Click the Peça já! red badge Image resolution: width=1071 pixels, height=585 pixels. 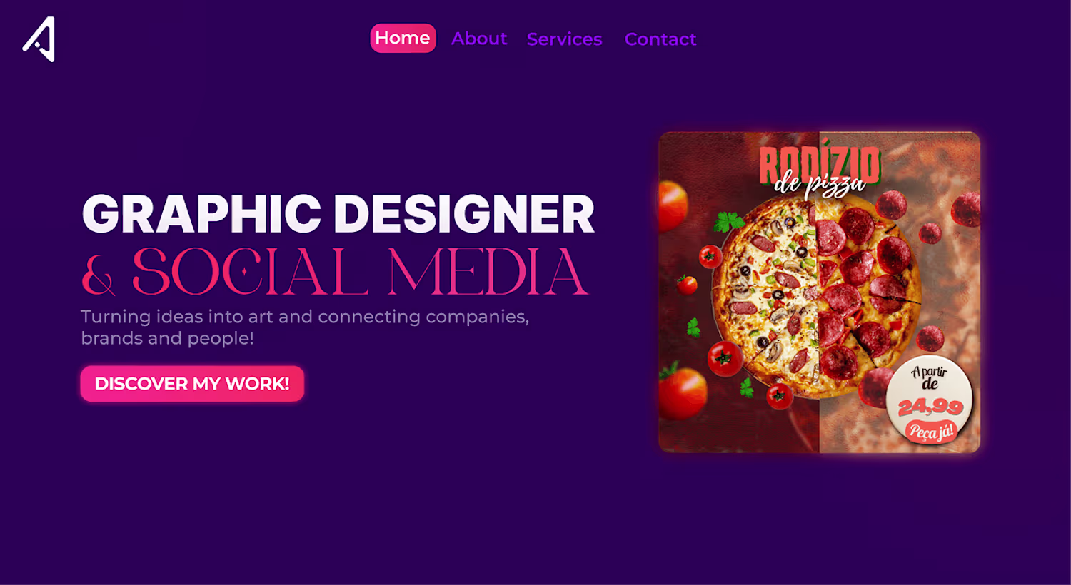point(930,432)
